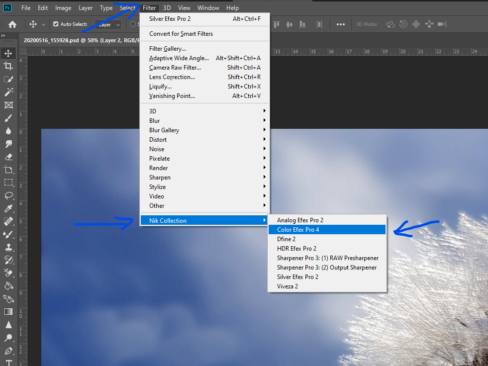Click the Distribute vertically icon
This screenshot has width=488, height=366.
click(x=319, y=24)
